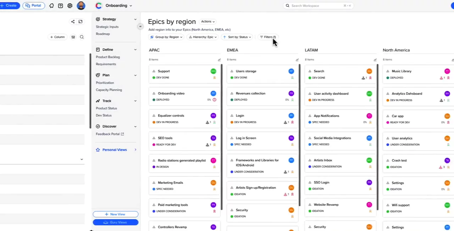The width and height of the screenshot is (454, 231).
Task: Open the APAC column chart icon
Action: tap(219, 60)
